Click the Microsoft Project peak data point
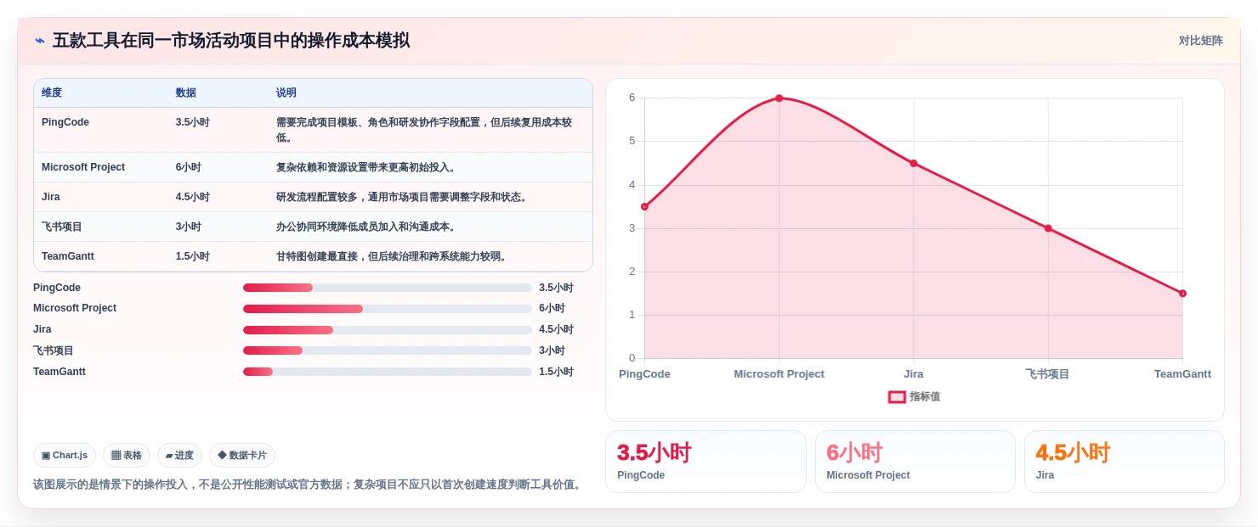This screenshot has height=527, width=1258. (779, 98)
